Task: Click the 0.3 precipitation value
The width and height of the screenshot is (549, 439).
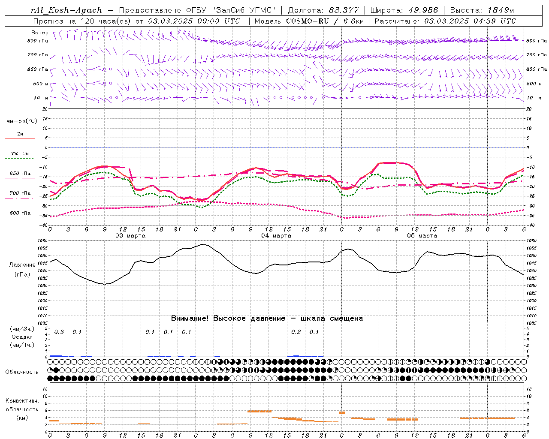Action: 59,332
